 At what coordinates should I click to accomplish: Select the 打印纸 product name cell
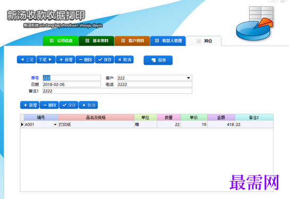tap(96, 125)
